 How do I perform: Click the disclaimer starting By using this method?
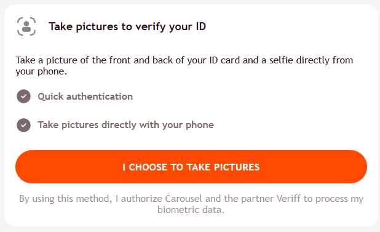coord(191,204)
